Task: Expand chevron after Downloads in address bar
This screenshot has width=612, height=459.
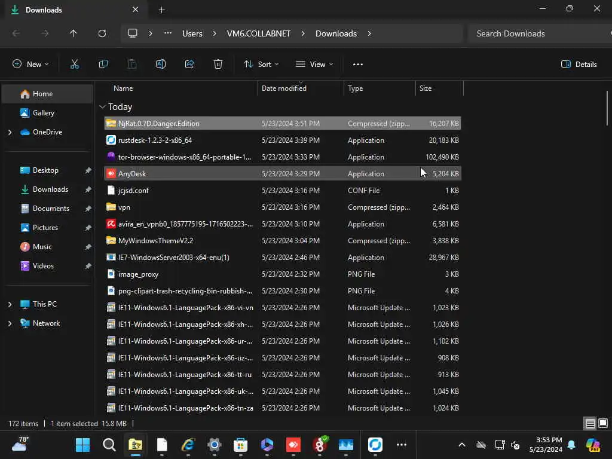Action: 369,33
